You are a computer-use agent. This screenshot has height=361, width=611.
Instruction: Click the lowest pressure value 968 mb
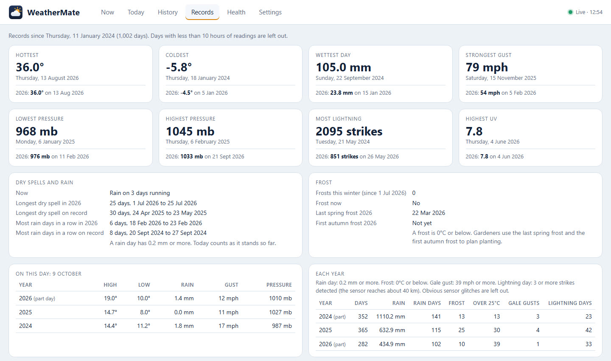36,131
